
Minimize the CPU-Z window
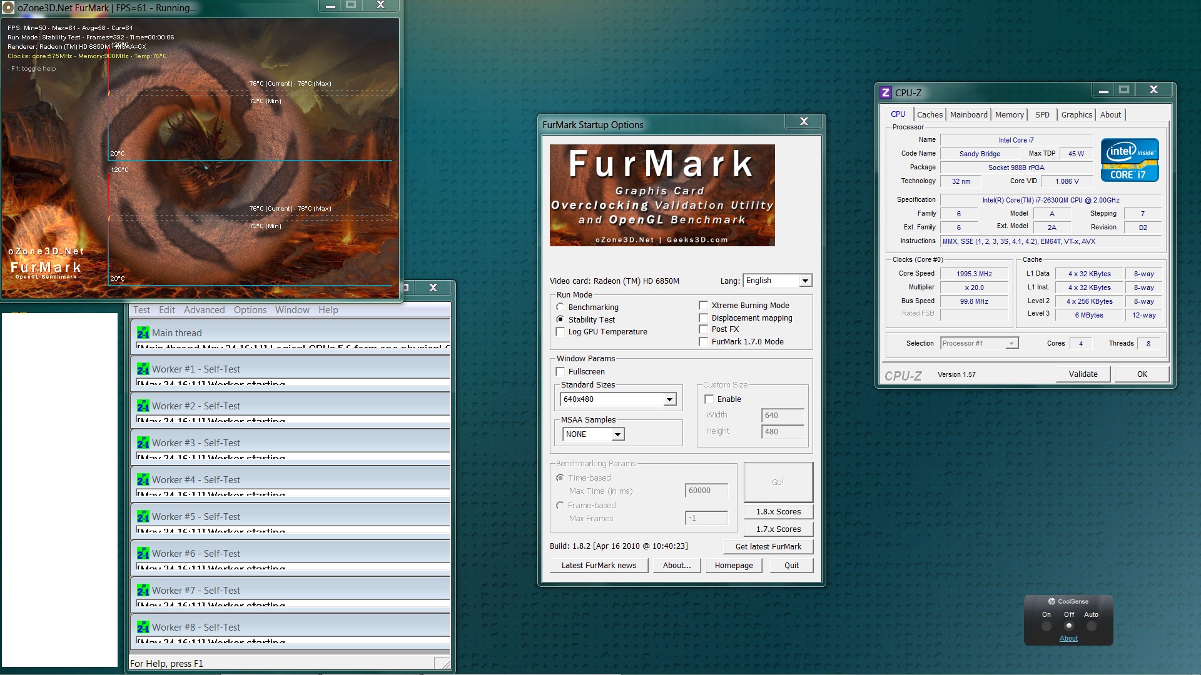[1103, 91]
